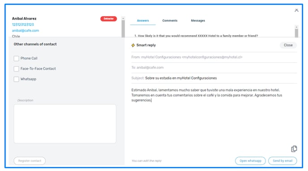Click the Register contact button
The image size is (308, 171).
pos(30,161)
